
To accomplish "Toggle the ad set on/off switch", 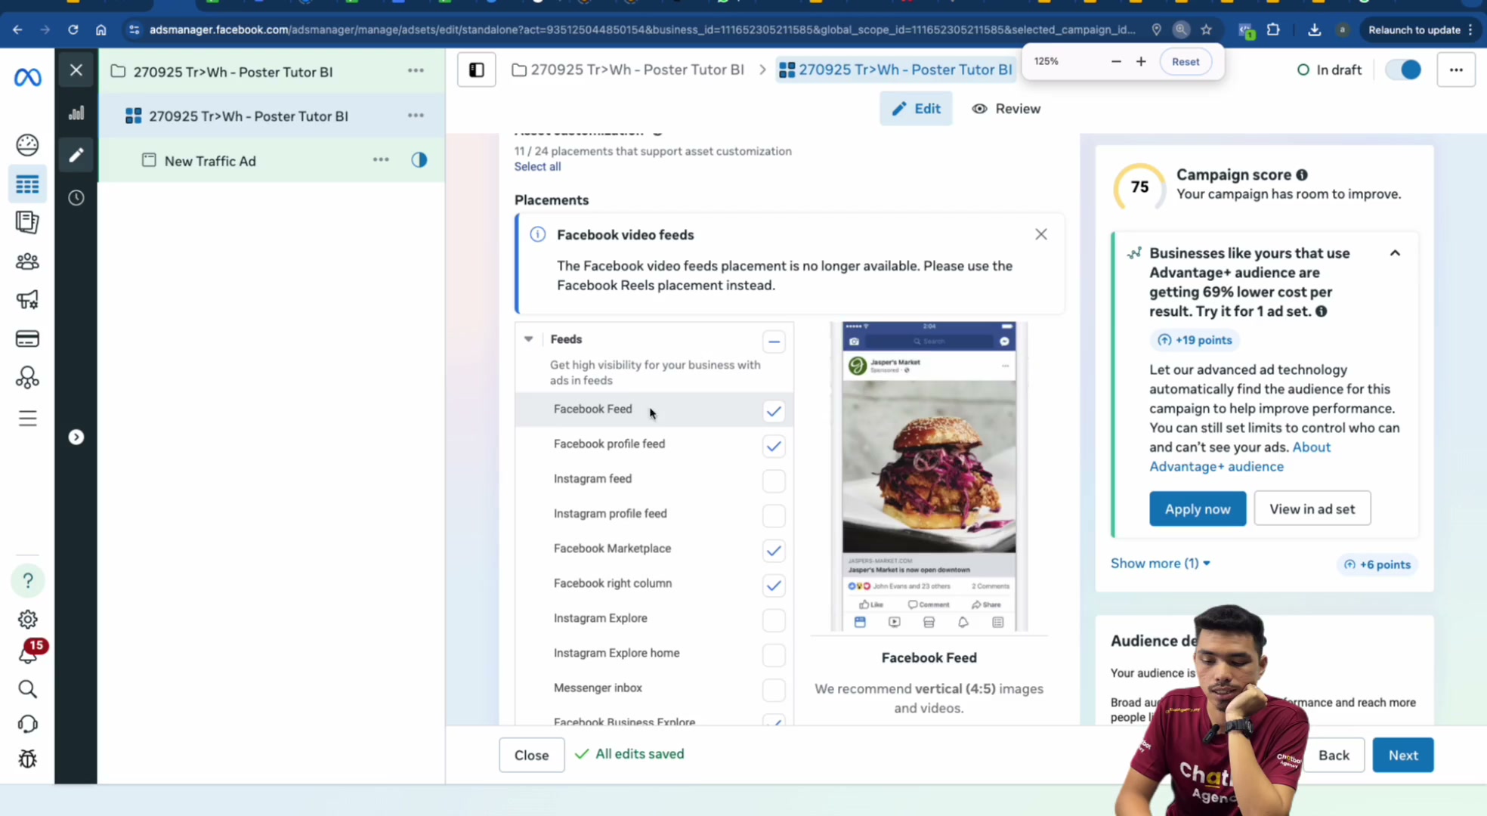I will 1404,70.
